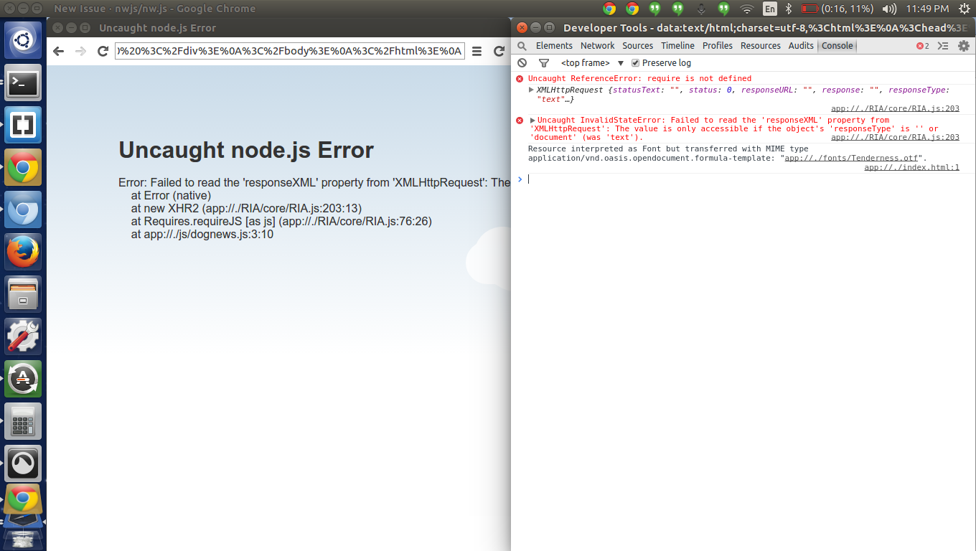Switch to the Timeline tab
This screenshot has width=976, height=551.
click(x=677, y=46)
